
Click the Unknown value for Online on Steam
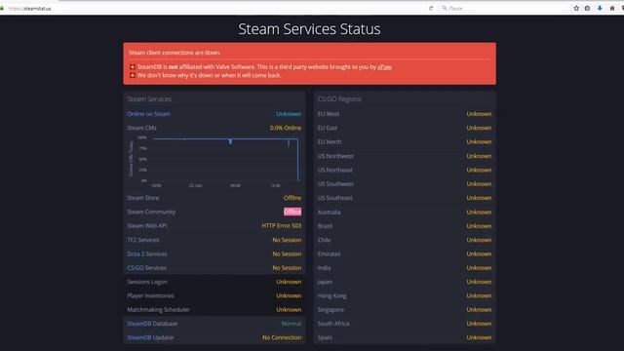289,114
